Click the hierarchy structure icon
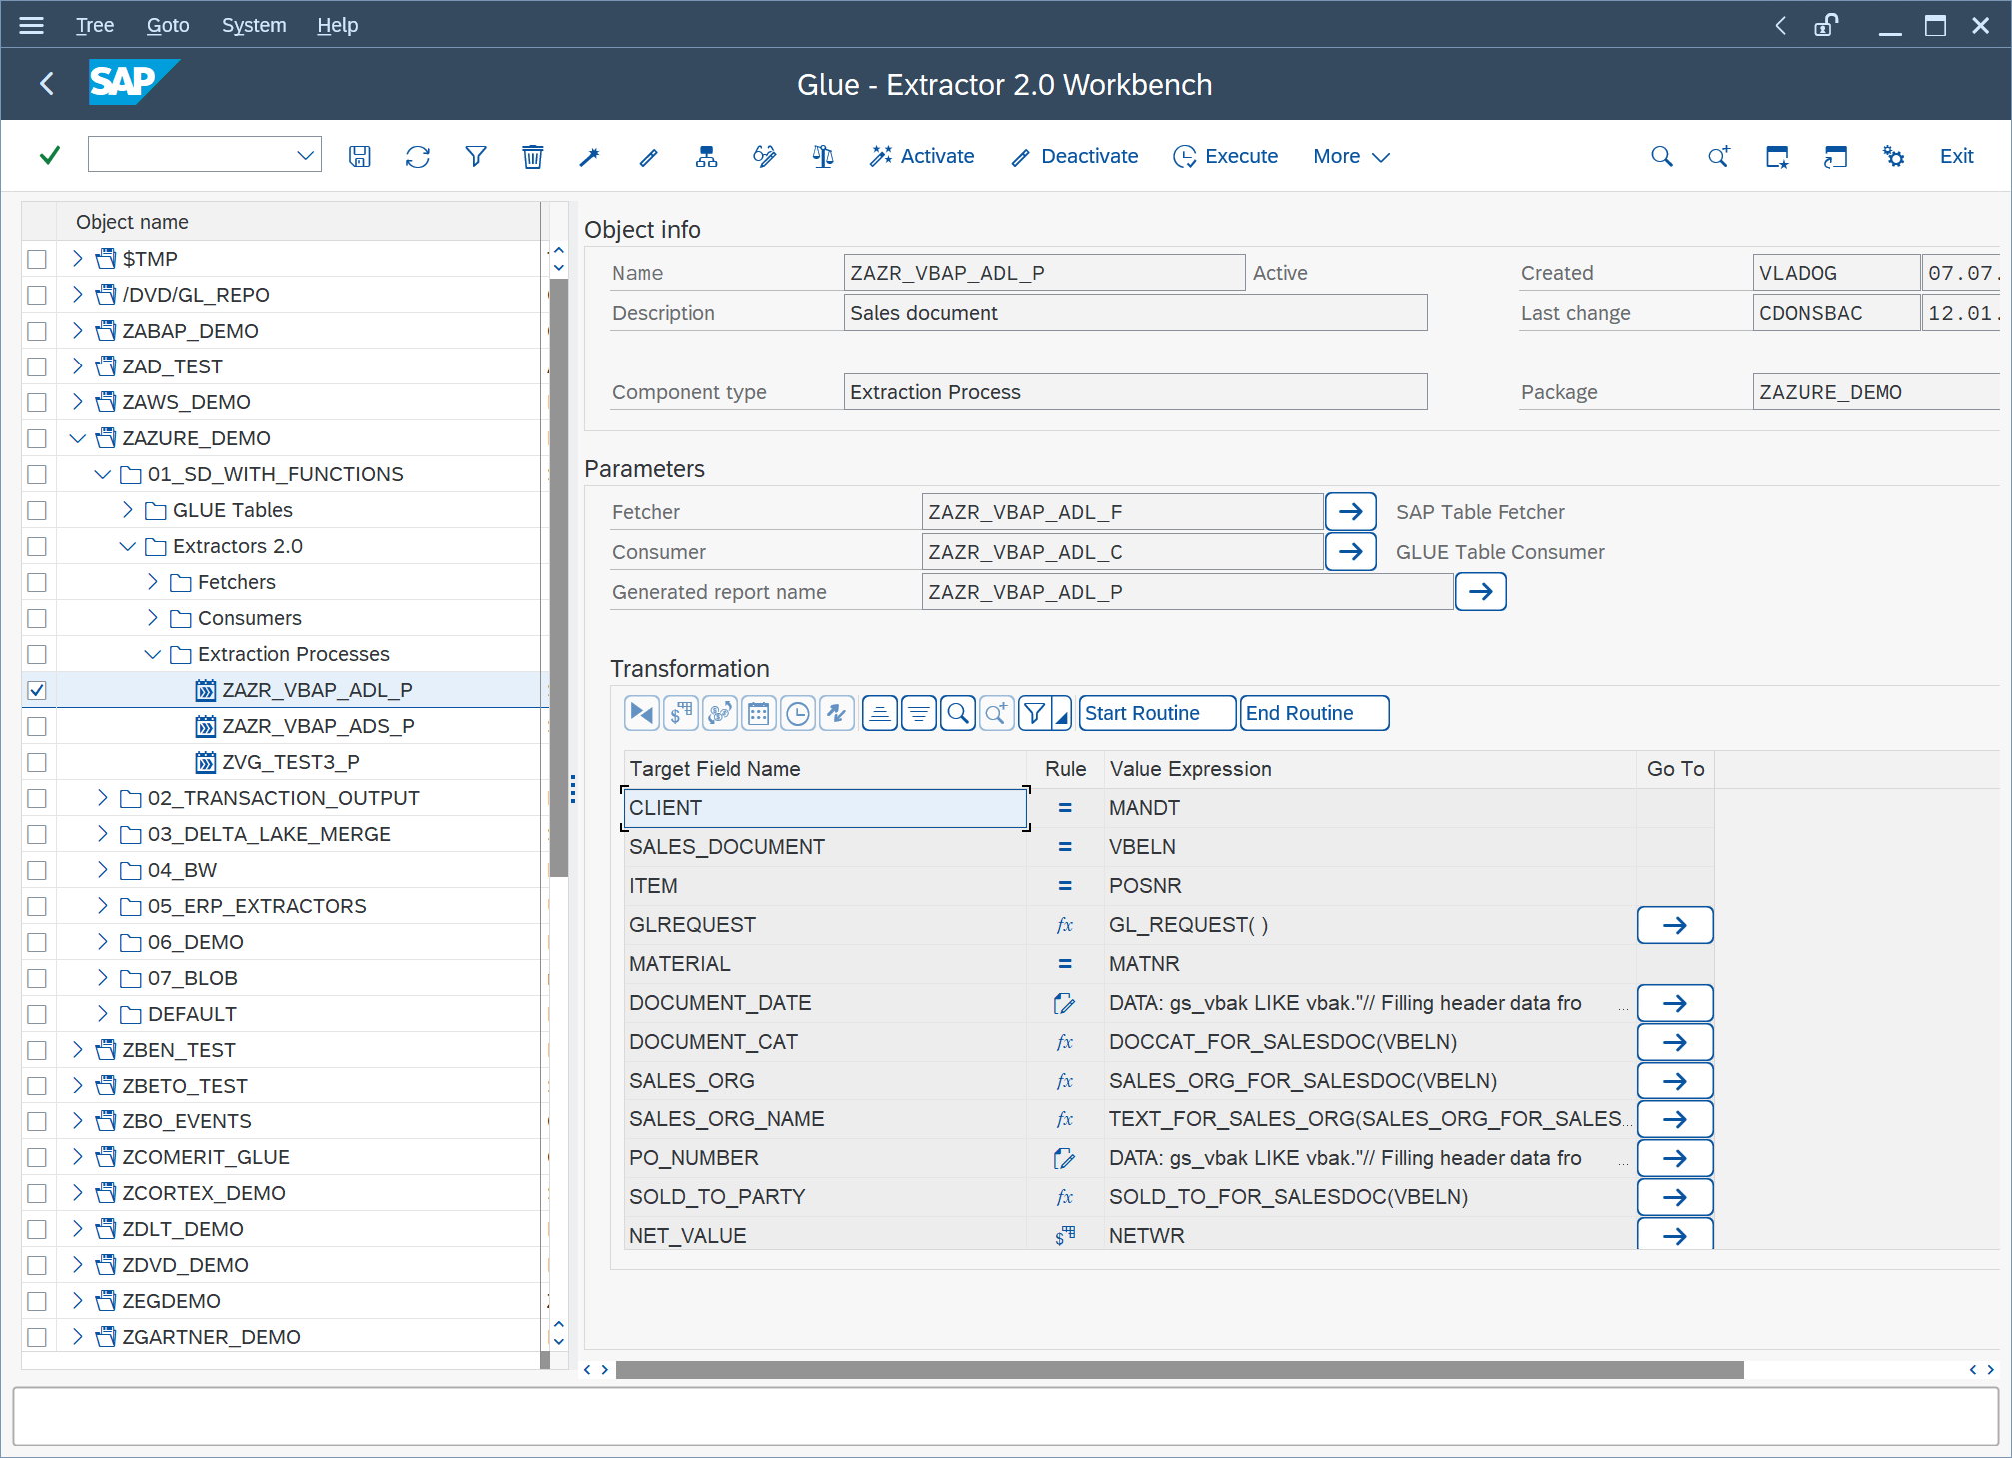Viewport: 2012px width, 1458px height. (707, 157)
